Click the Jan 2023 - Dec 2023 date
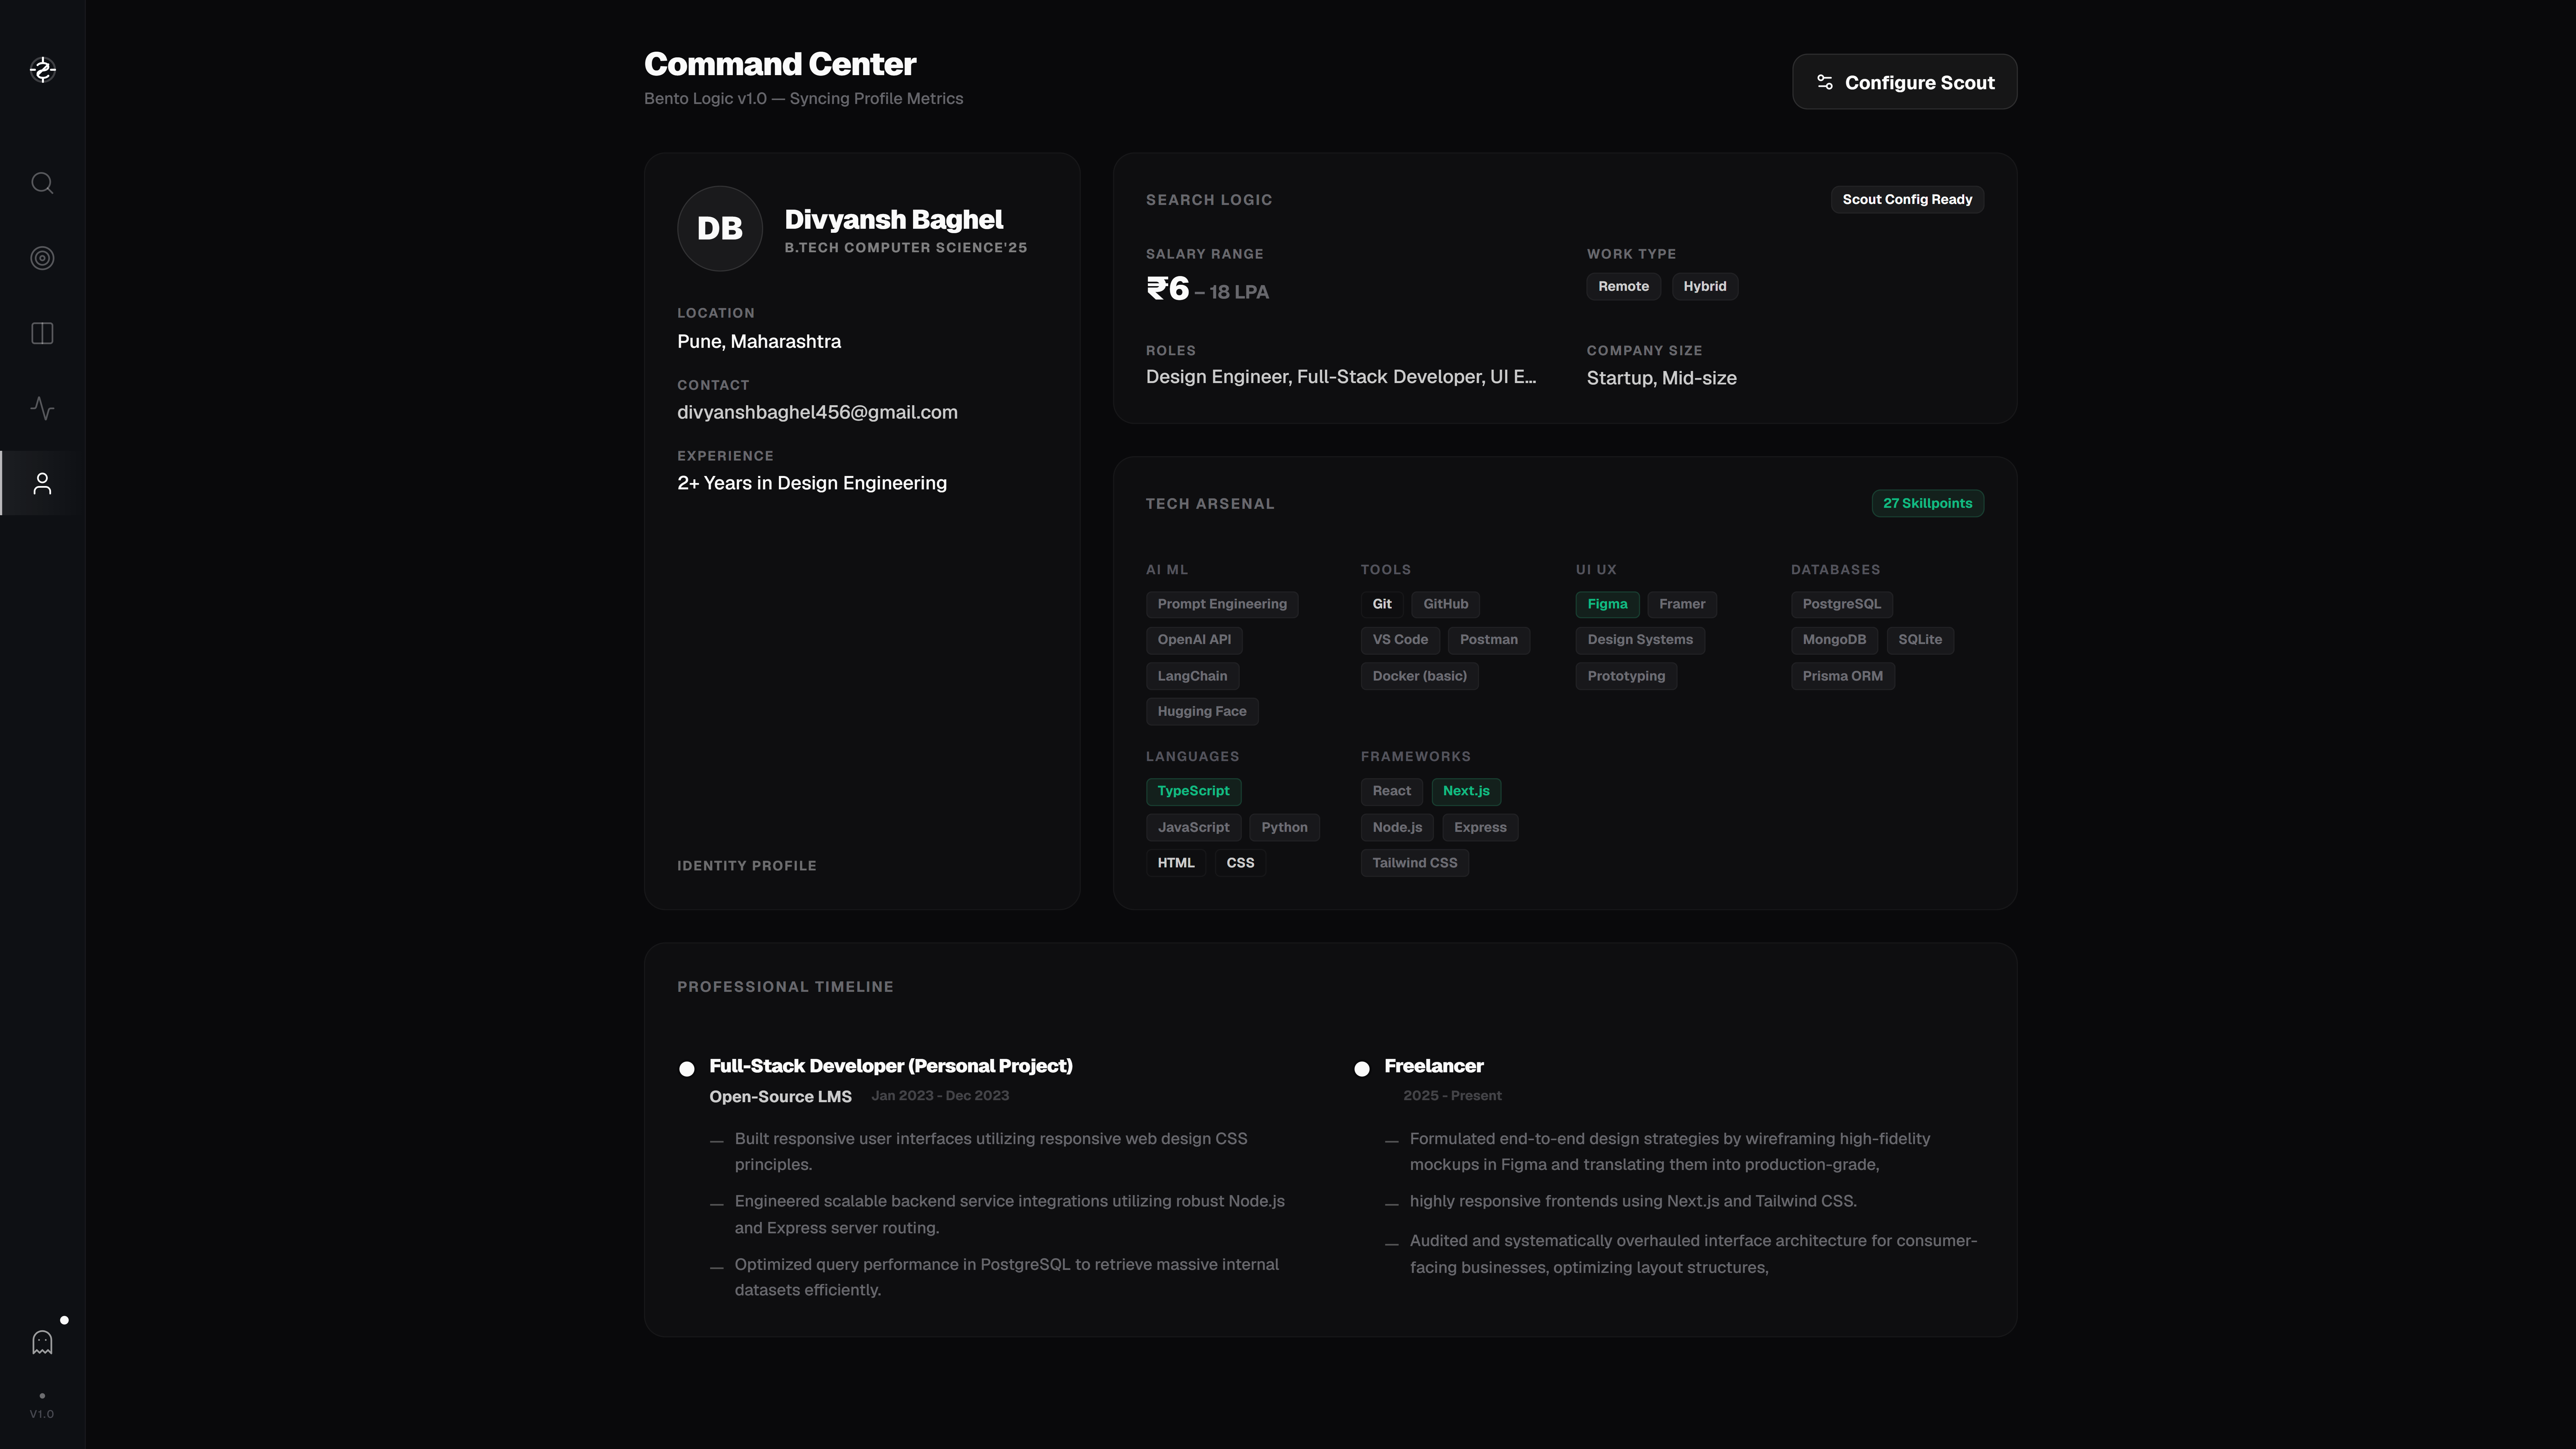 click(940, 1096)
